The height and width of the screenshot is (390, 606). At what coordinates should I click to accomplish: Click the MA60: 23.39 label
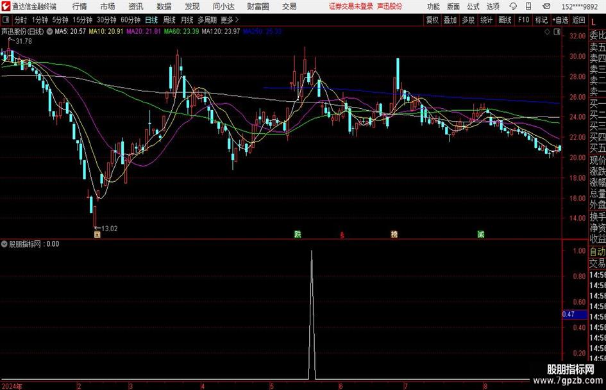[x=181, y=31]
